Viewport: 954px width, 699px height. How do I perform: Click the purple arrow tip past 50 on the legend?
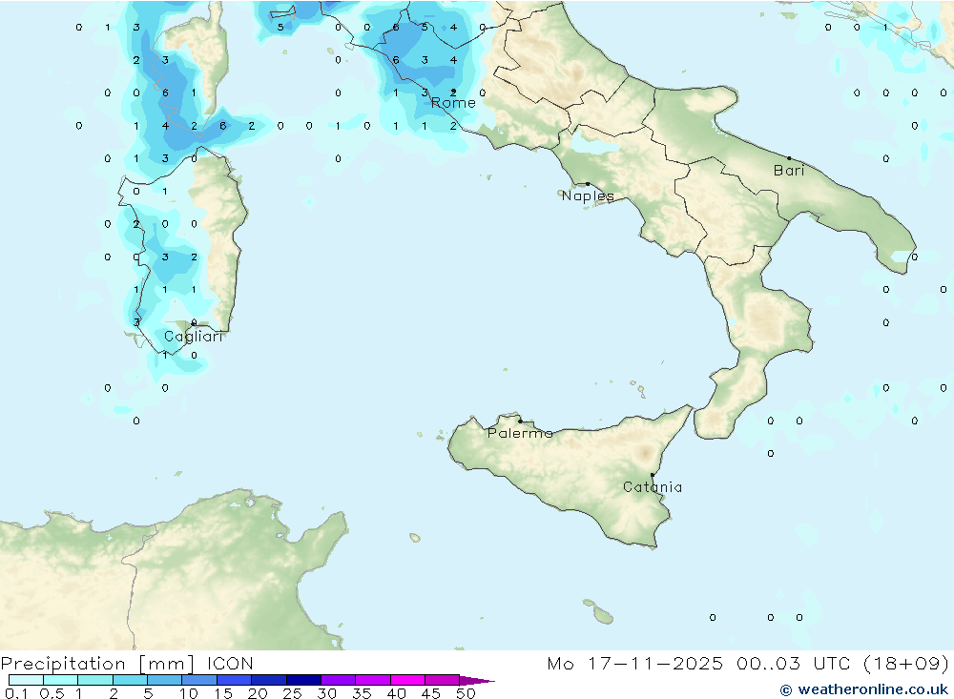click(x=477, y=680)
